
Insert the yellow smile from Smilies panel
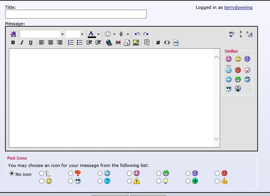coord(238,59)
